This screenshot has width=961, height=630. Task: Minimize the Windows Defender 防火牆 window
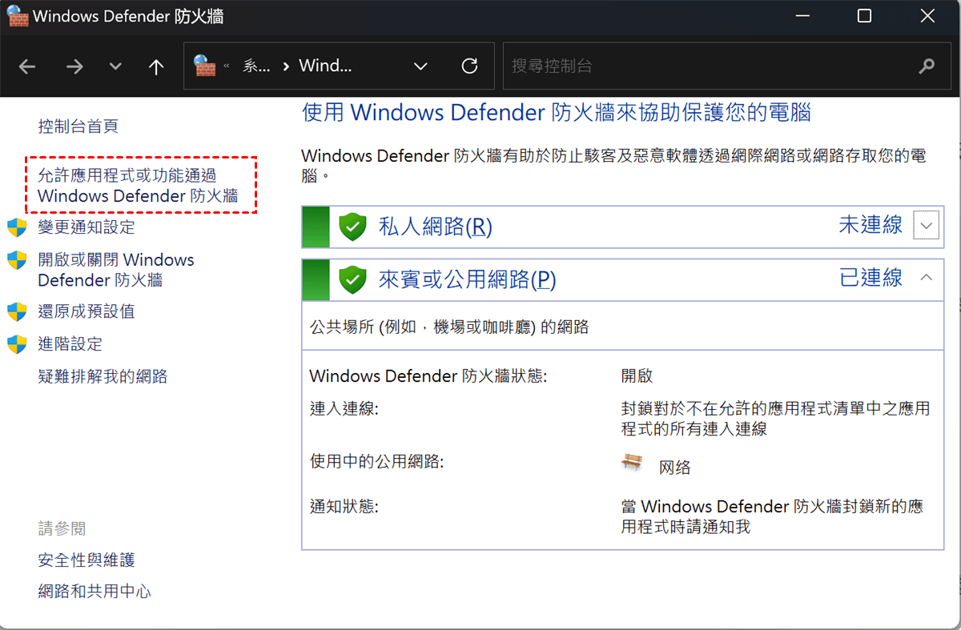pos(801,15)
